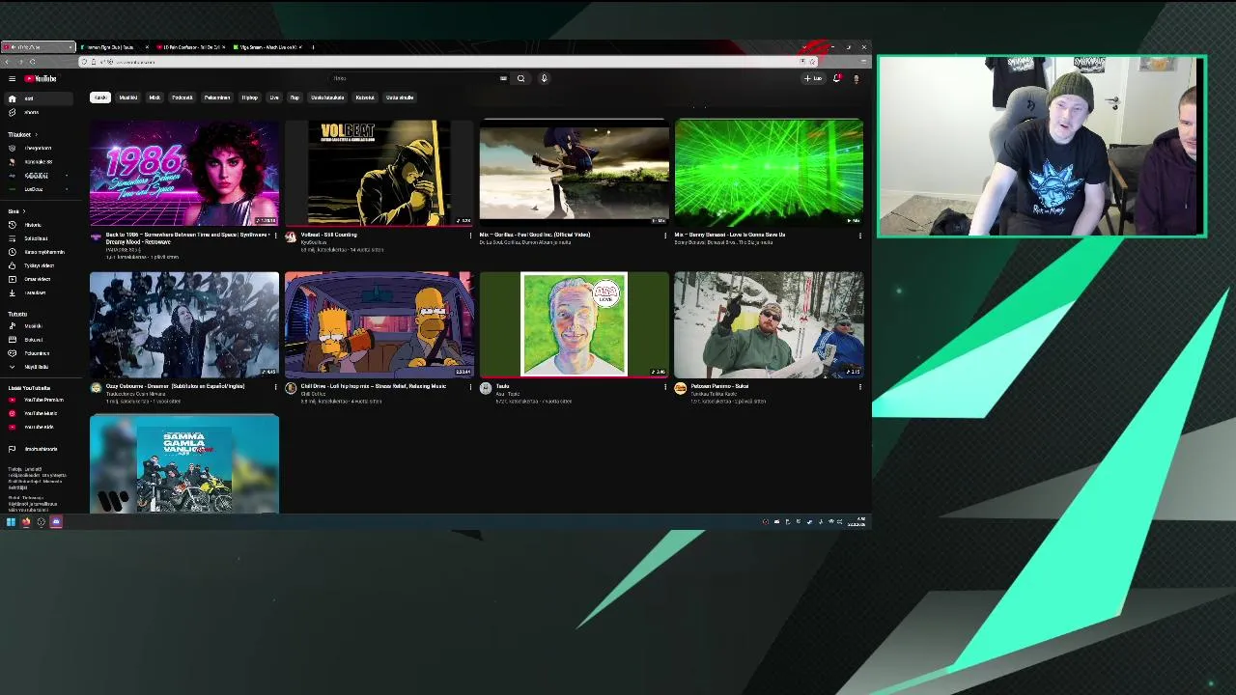
Task: Open Benny Benassi mix title link
Action: coord(730,235)
